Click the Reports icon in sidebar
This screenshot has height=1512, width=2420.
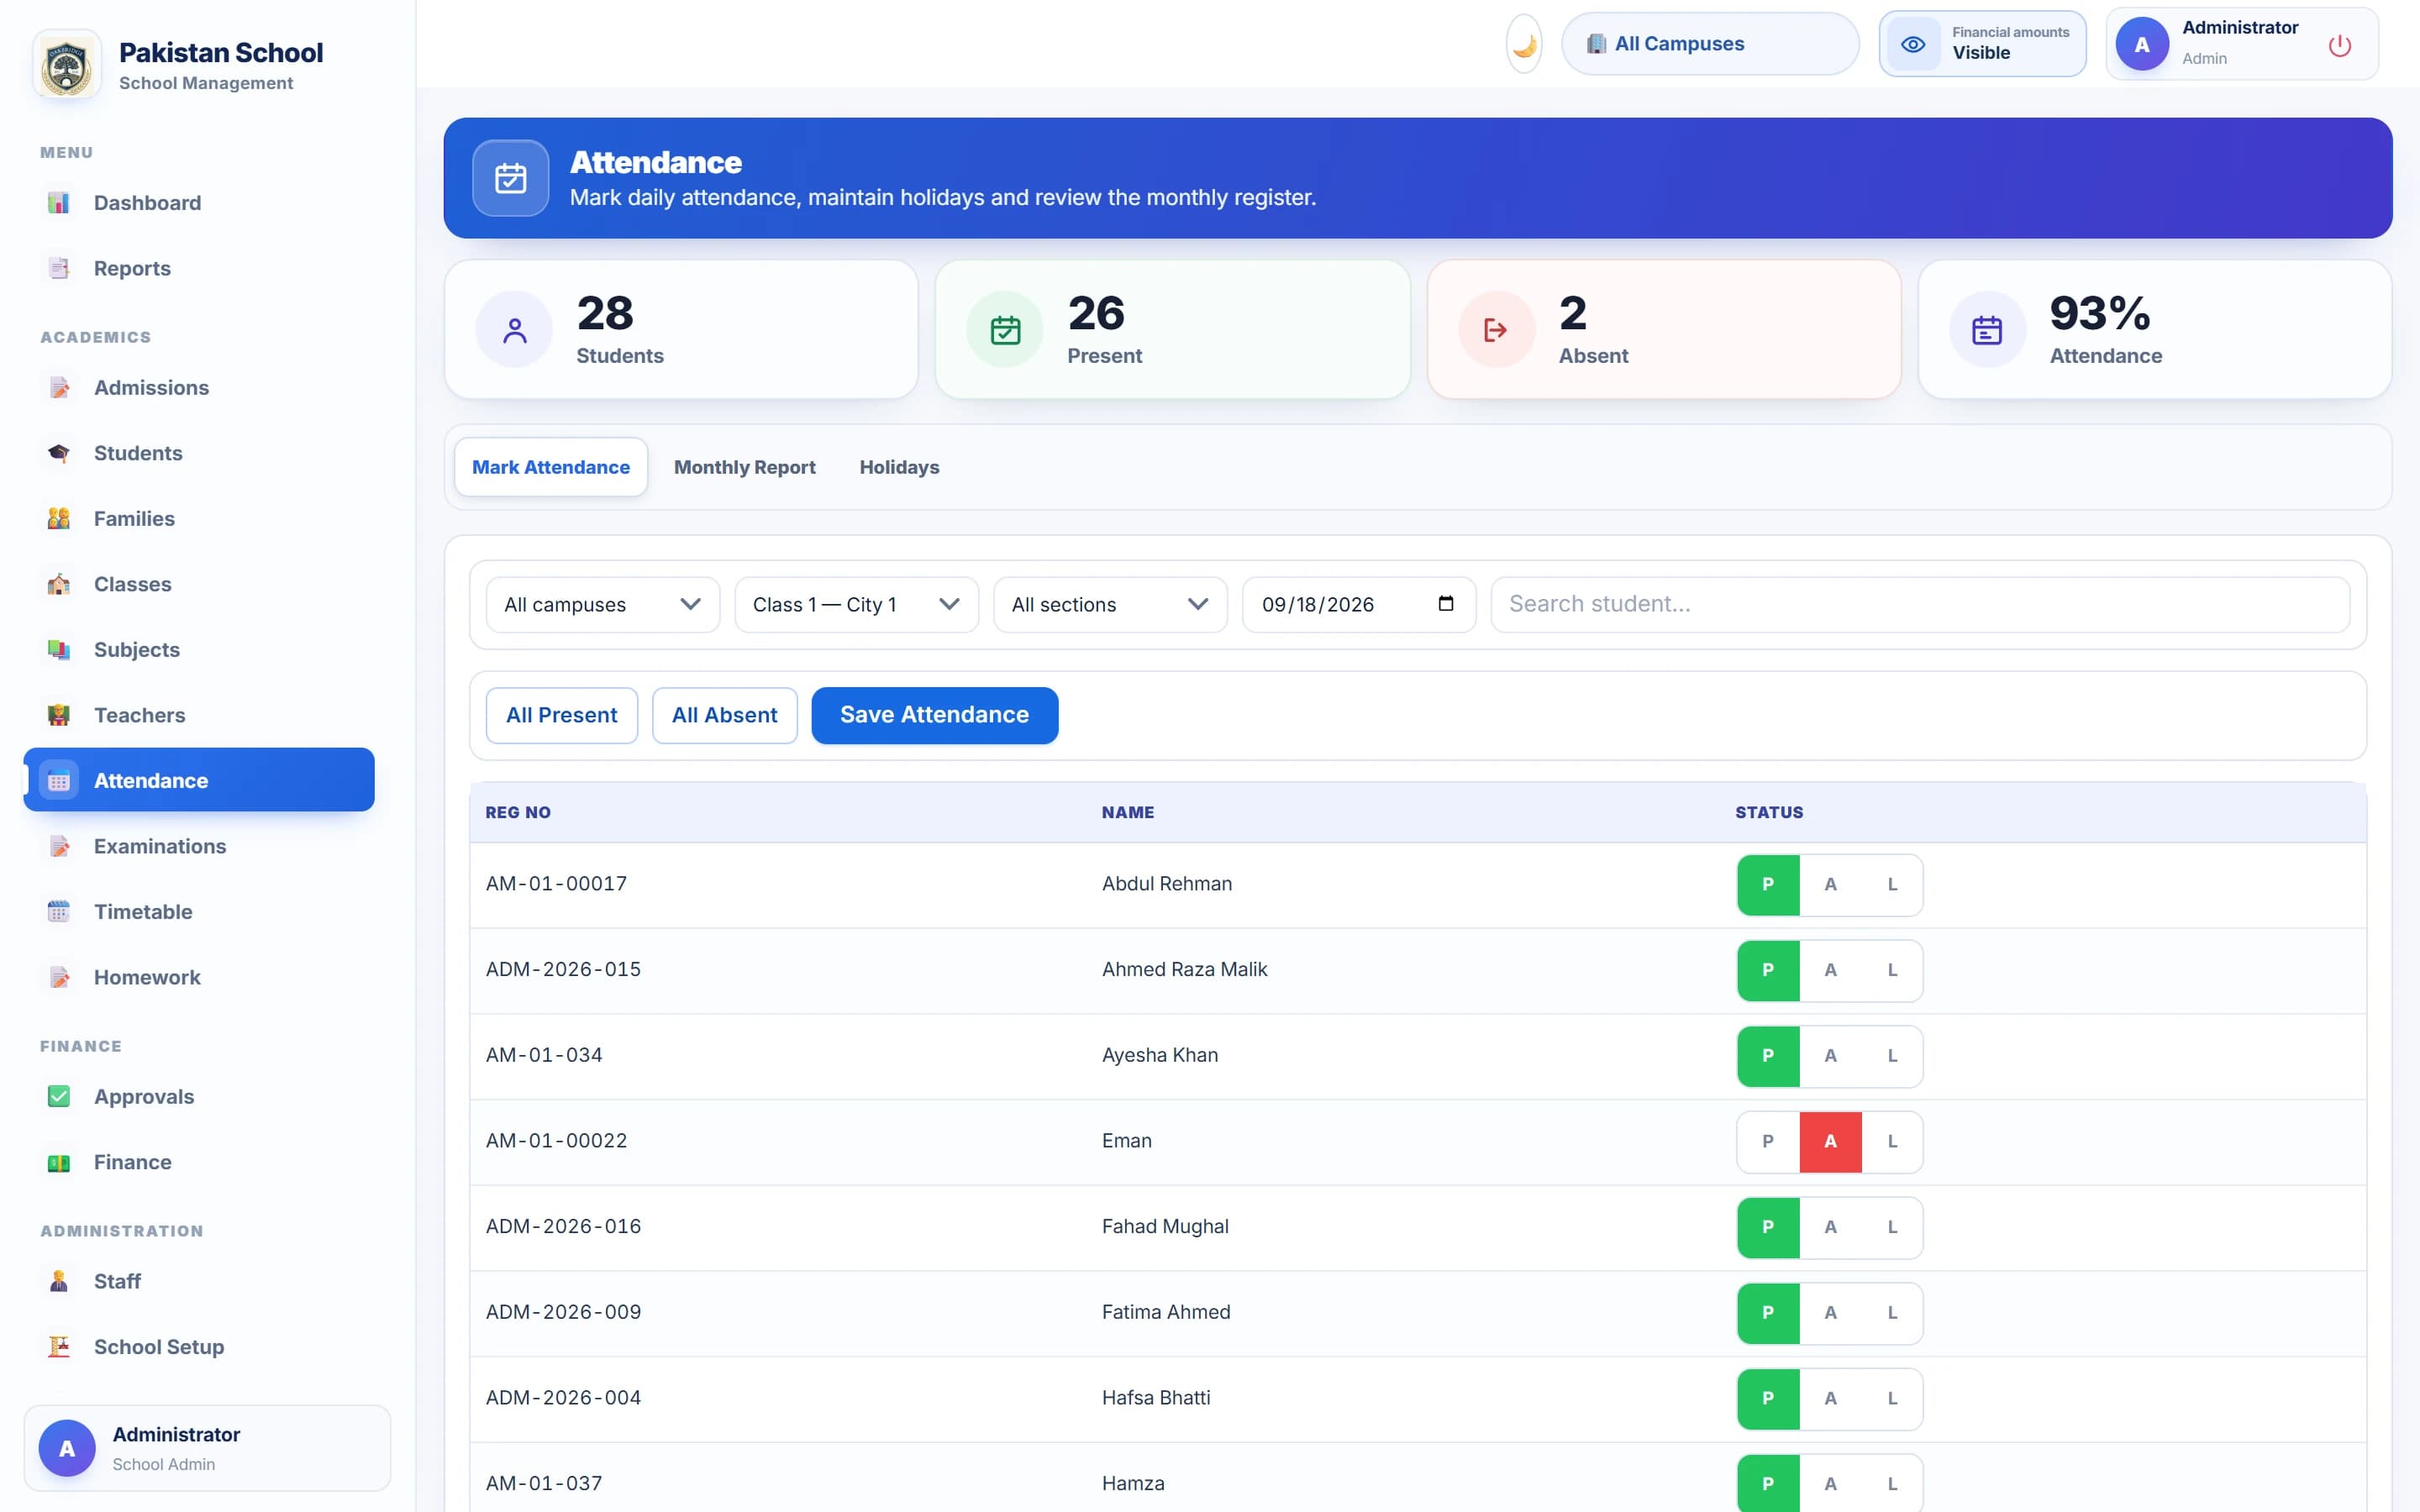pos(59,268)
